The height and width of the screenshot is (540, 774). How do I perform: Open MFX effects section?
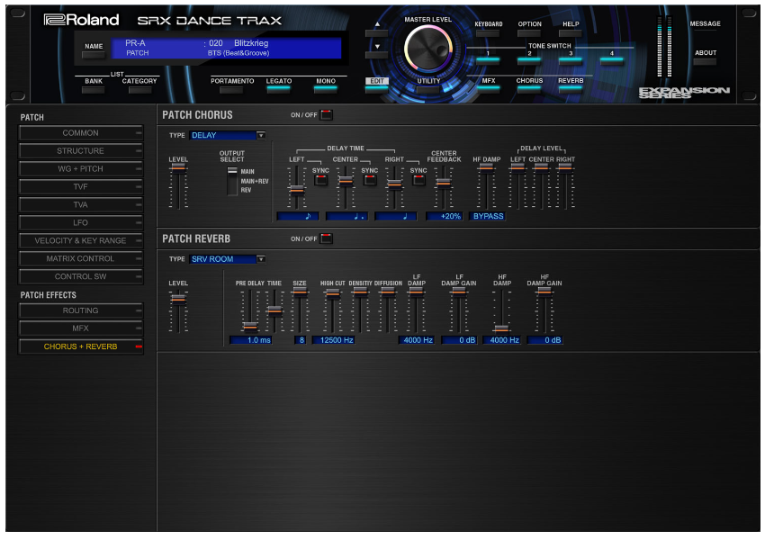click(80, 328)
